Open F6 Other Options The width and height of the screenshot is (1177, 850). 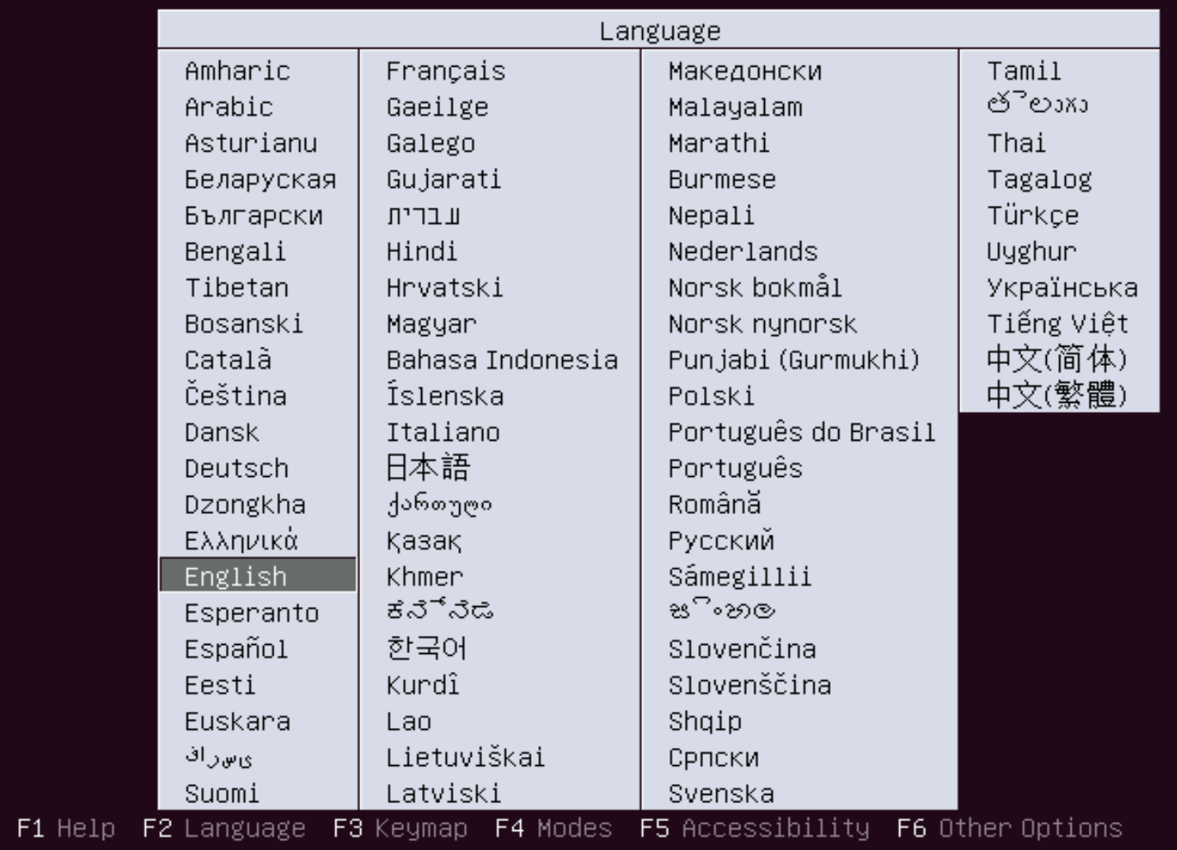[1010, 829]
